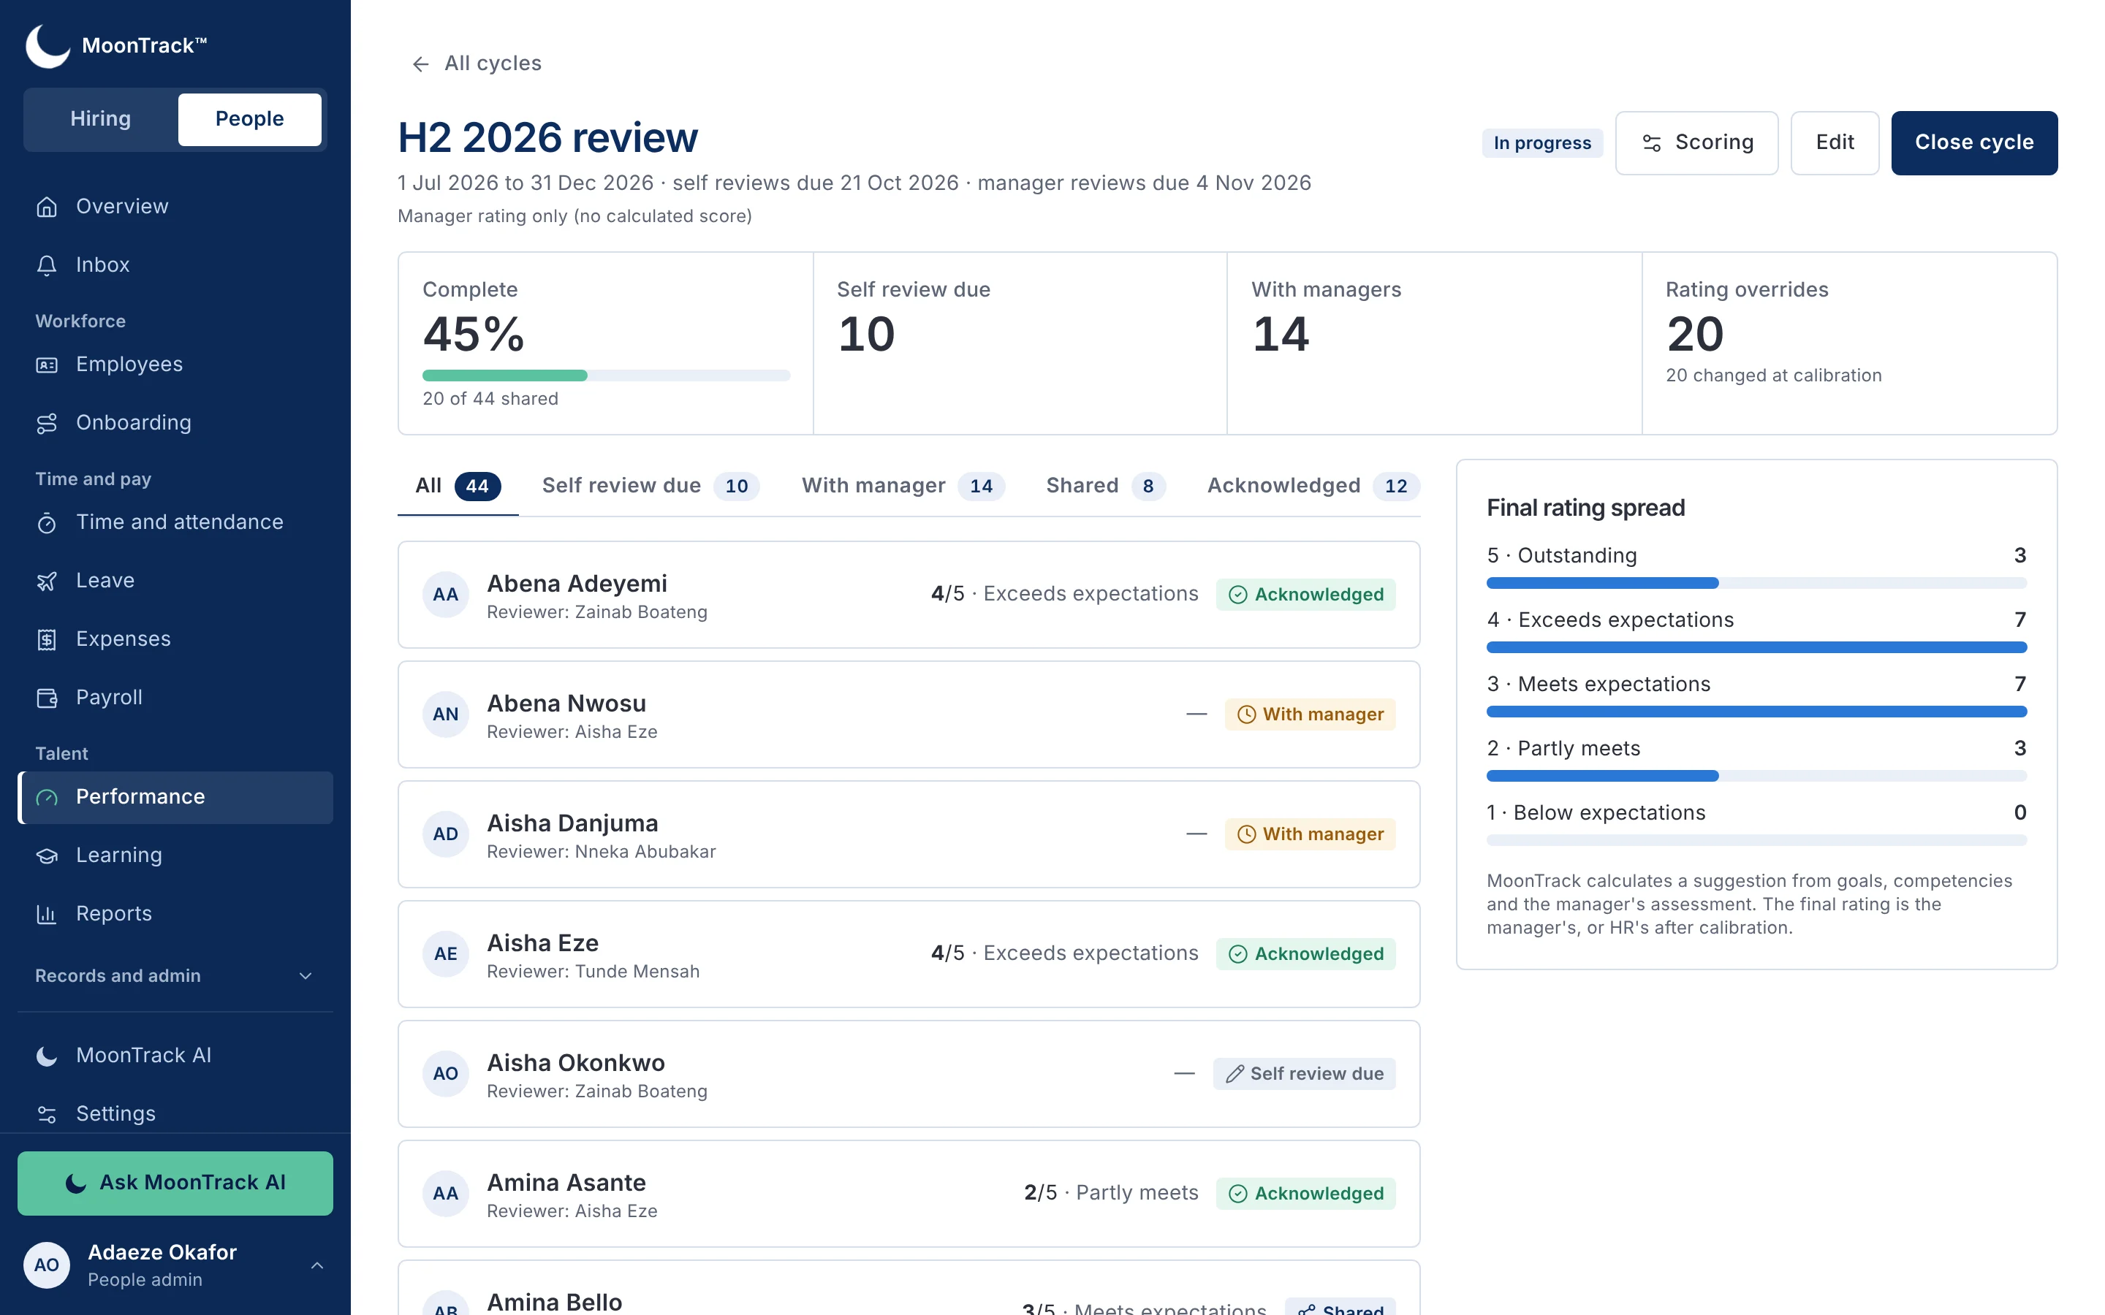Select the Self review due tab

[x=650, y=486]
